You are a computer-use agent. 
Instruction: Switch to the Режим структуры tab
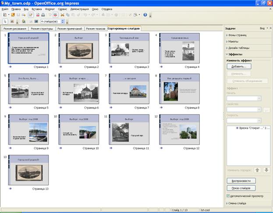[x=42, y=28]
